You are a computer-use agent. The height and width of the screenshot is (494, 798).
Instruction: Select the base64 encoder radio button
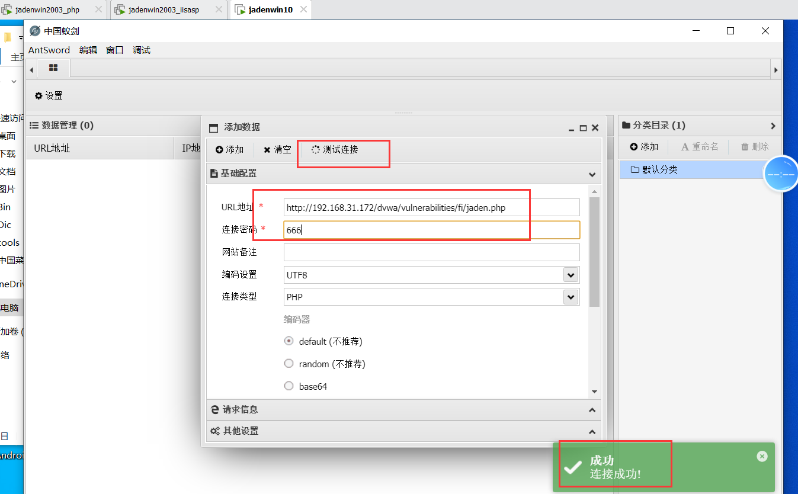[289, 386]
